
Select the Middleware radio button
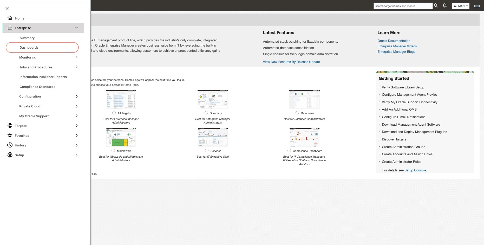(x=113, y=151)
